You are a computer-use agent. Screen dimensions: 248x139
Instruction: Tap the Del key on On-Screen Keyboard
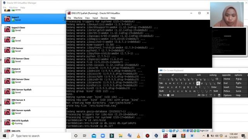(x=219, y=83)
